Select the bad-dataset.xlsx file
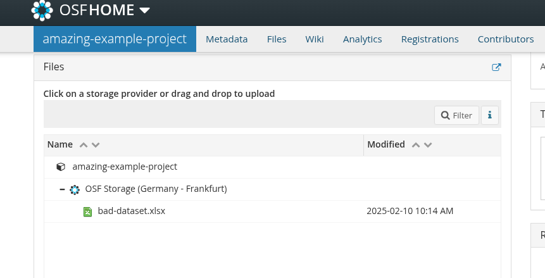The image size is (545, 278). pos(132,211)
